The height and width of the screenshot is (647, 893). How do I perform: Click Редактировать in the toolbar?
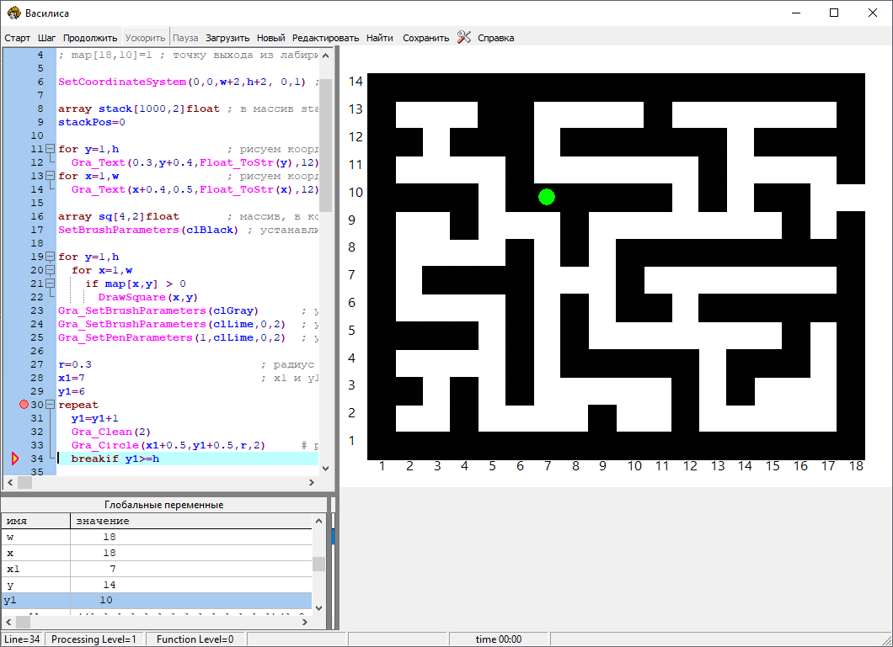(325, 38)
